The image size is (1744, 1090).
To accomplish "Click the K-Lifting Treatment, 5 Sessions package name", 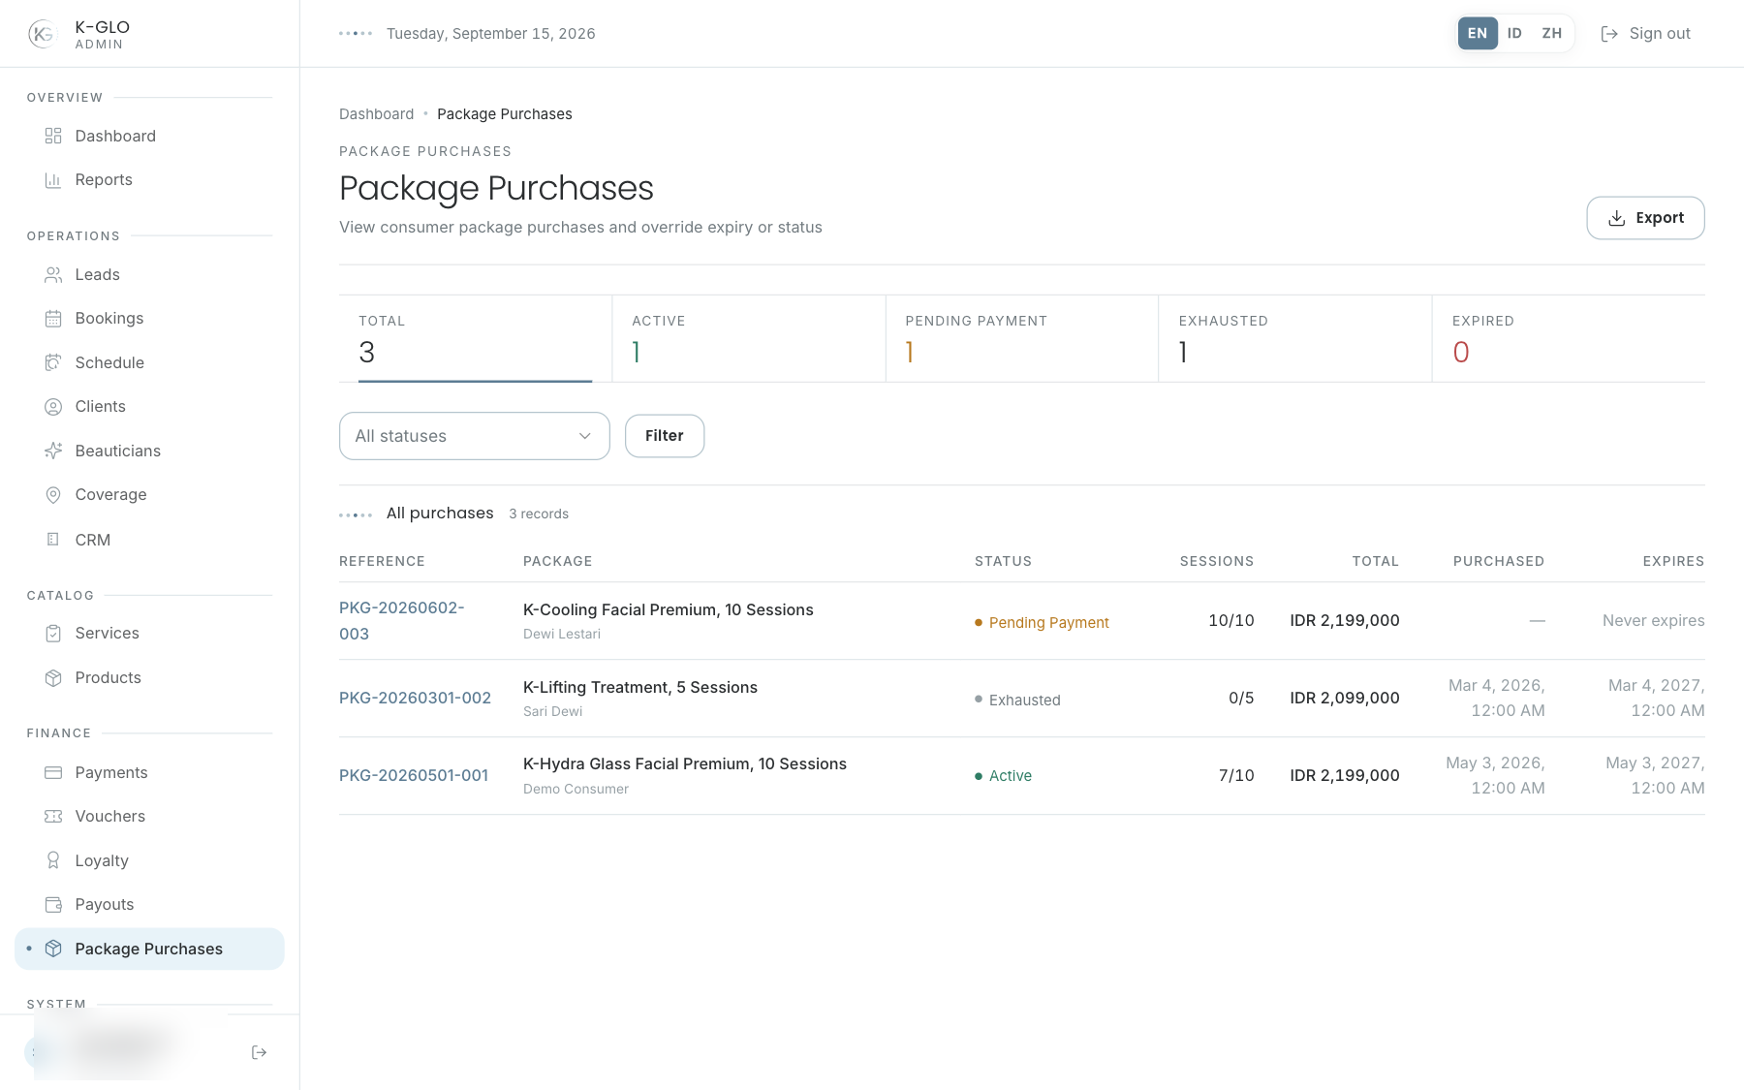I will [640, 687].
